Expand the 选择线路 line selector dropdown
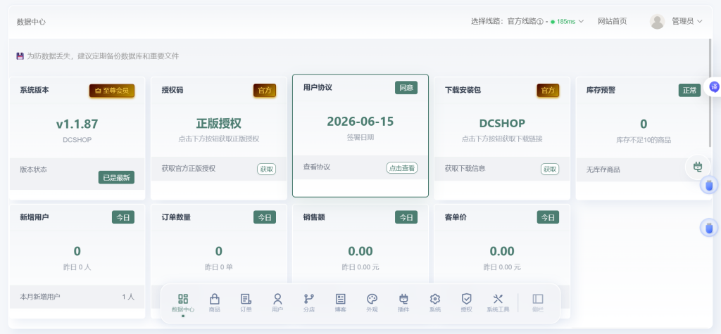This screenshot has width=721, height=334. (527, 21)
